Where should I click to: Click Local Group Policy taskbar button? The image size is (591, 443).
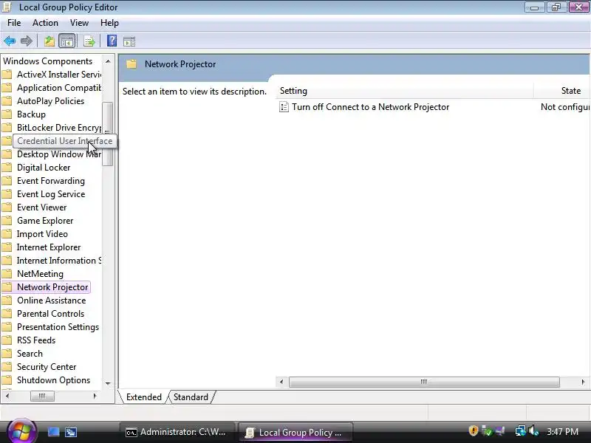(295, 433)
